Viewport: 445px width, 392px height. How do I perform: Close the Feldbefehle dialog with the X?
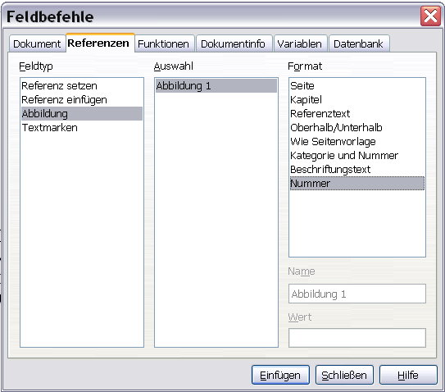(430, 16)
